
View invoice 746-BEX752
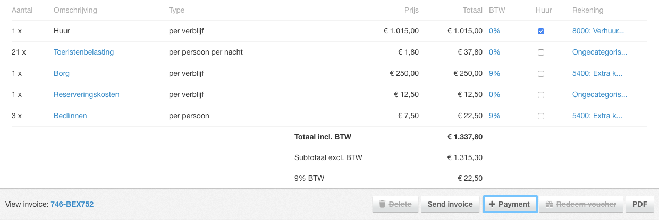tap(72, 204)
